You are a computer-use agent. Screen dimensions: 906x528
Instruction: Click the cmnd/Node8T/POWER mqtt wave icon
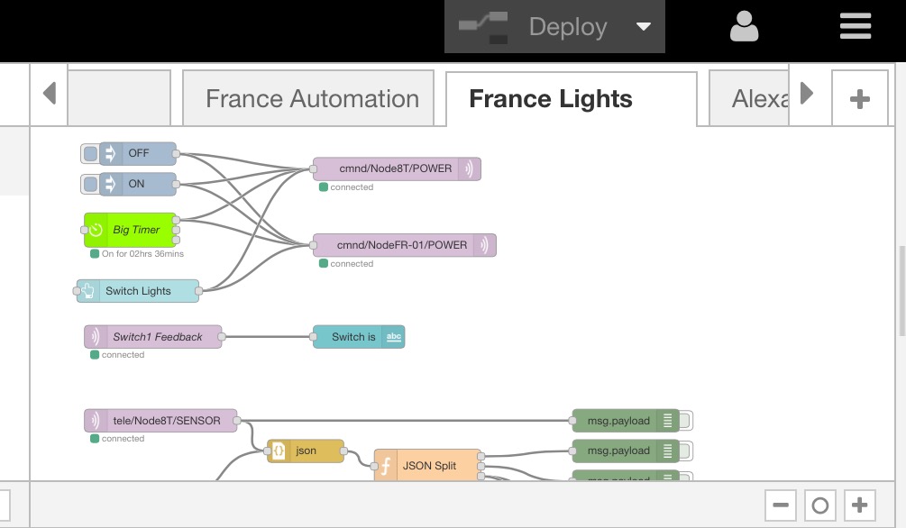click(469, 169)
